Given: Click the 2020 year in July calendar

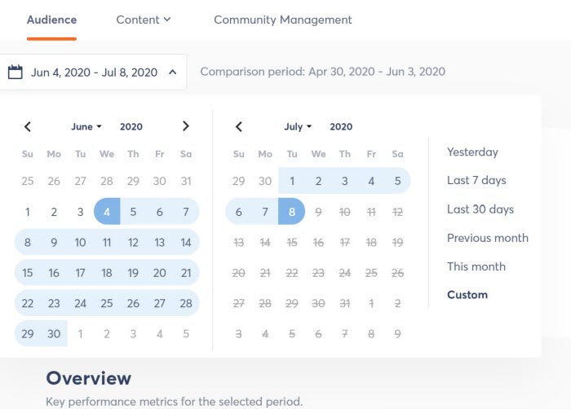Looking at the screenshot, I should tap(341, 126).
